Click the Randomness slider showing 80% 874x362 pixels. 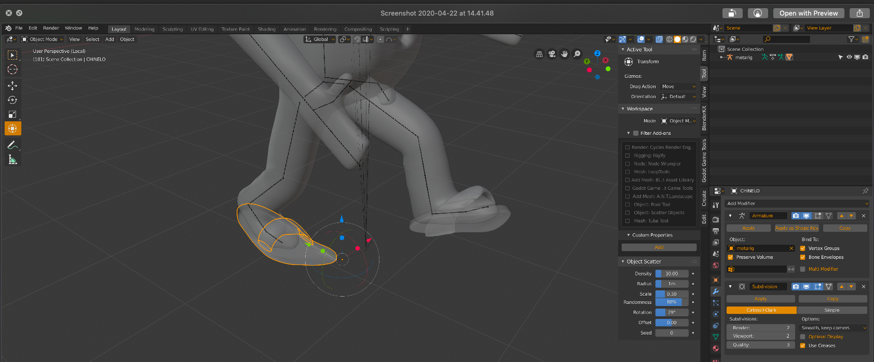pos(672,302)
